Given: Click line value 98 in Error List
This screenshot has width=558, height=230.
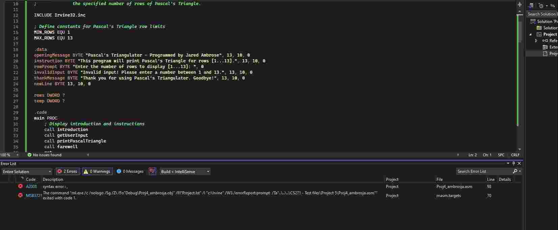Looking at the screenshot, I should 489,187.
